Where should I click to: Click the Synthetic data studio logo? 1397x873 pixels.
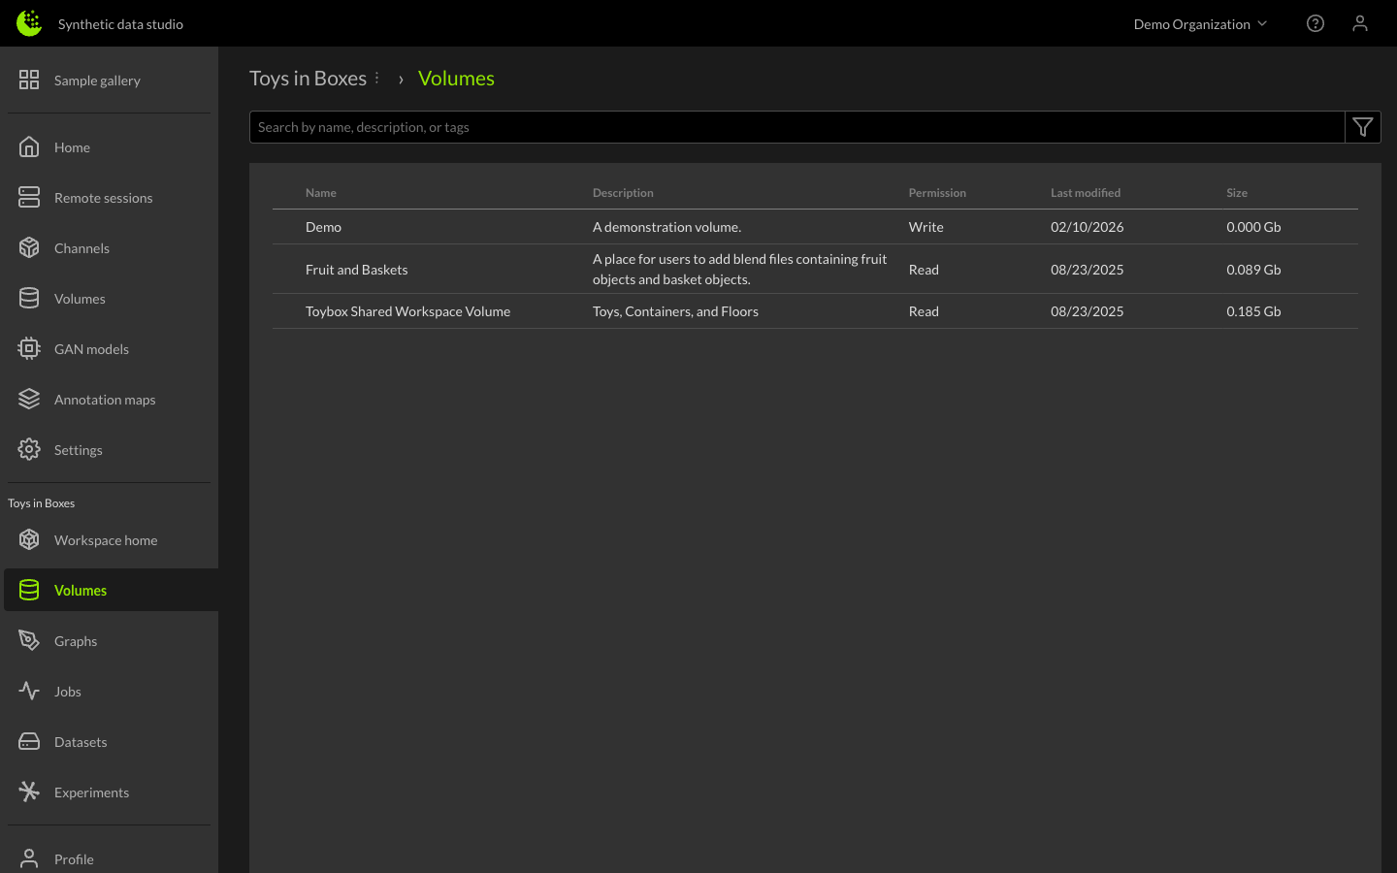(x=29, y=23)
